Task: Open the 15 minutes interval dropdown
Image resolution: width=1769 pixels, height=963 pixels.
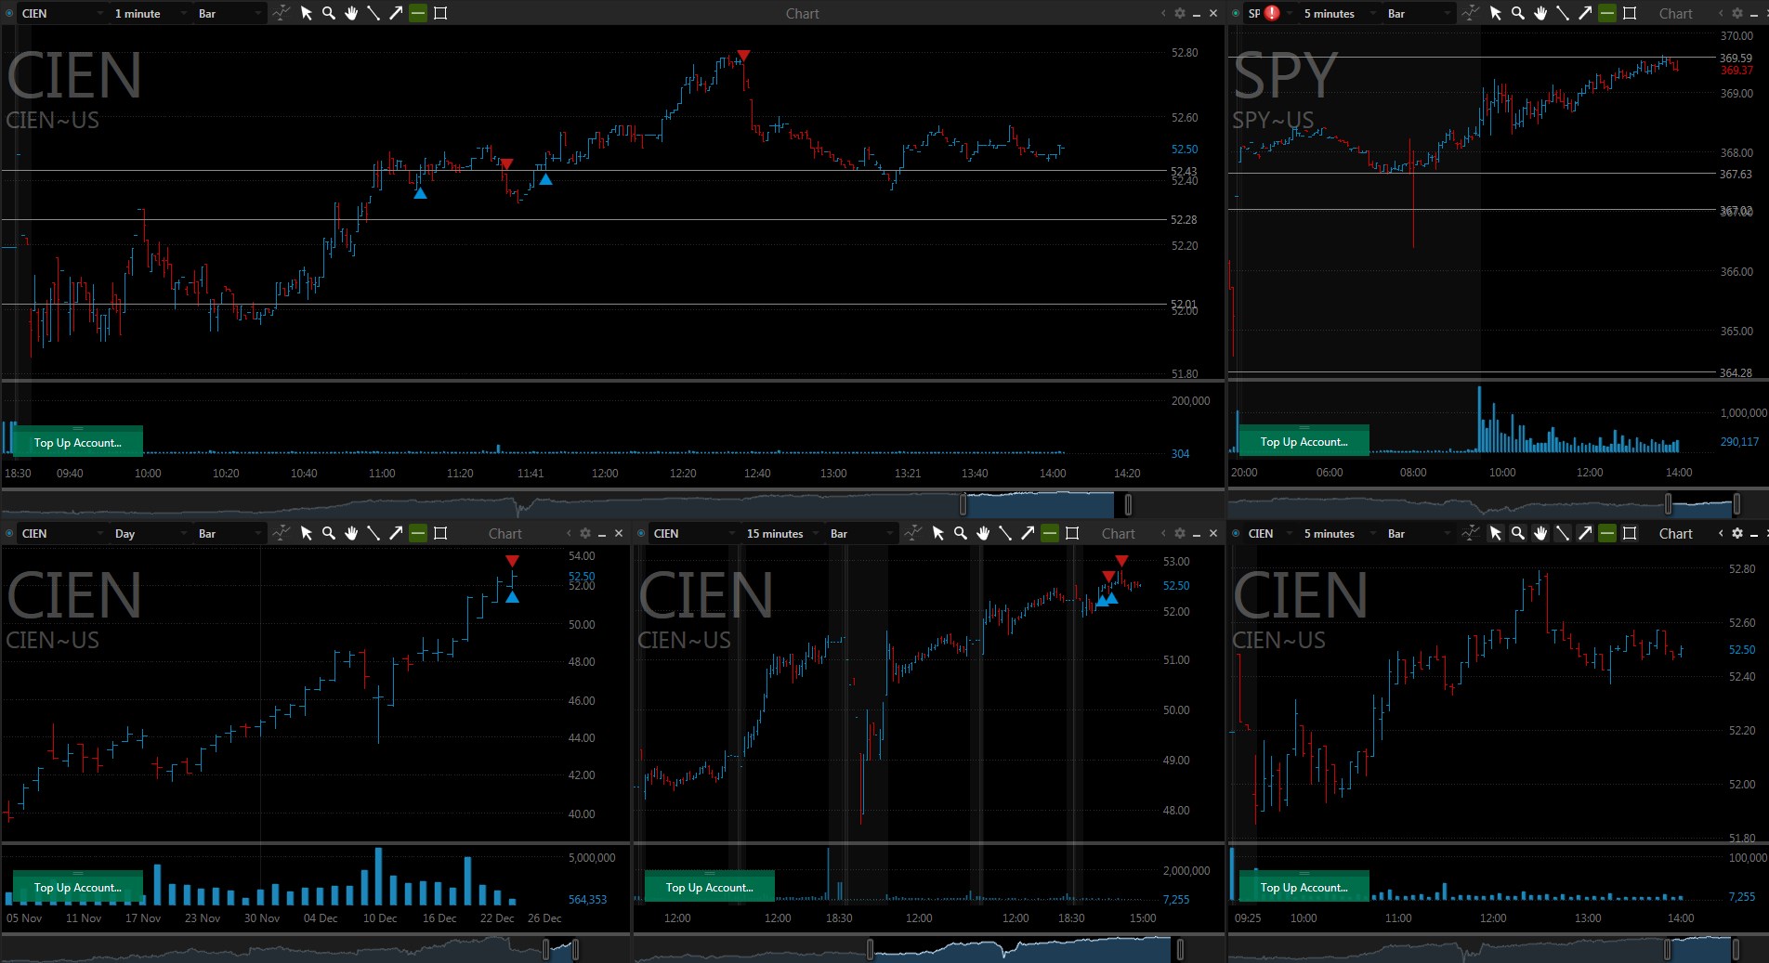Action: pos(781,533)
